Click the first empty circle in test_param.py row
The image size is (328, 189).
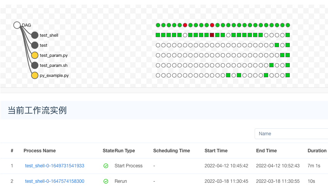[x=158, y=55]
